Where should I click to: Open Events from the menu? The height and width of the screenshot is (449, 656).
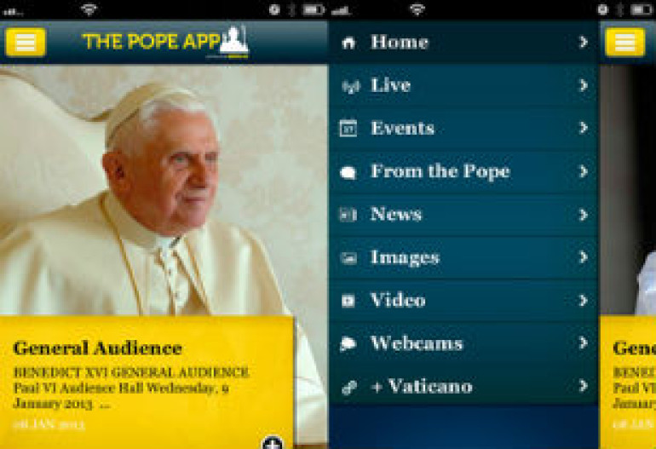(463, 129)
